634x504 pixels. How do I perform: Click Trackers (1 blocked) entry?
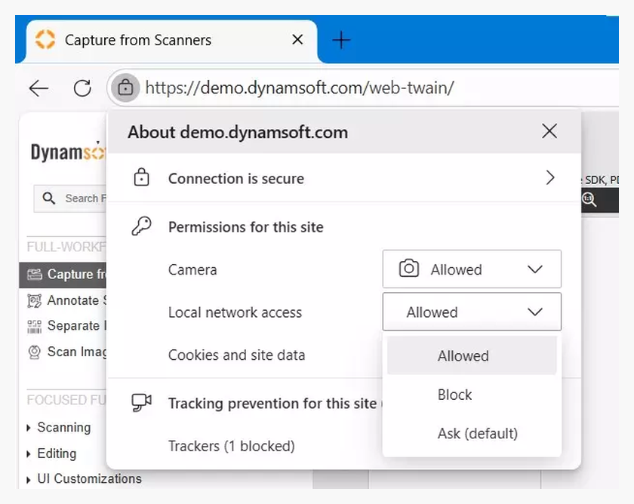click(232, 446)
